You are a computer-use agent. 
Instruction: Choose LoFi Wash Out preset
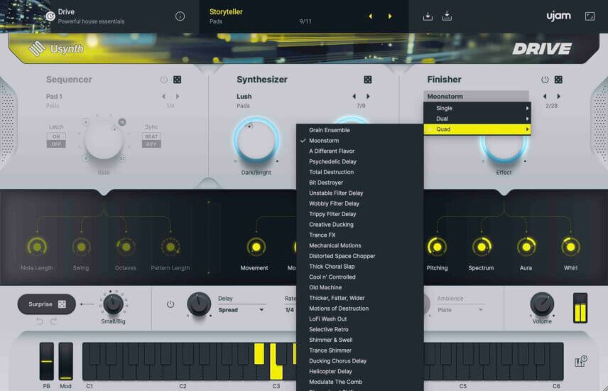(360, 318)
